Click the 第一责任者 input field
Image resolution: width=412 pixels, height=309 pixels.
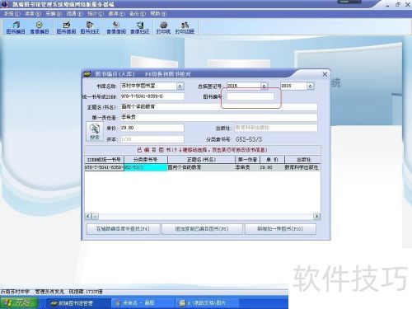(219, 117)
